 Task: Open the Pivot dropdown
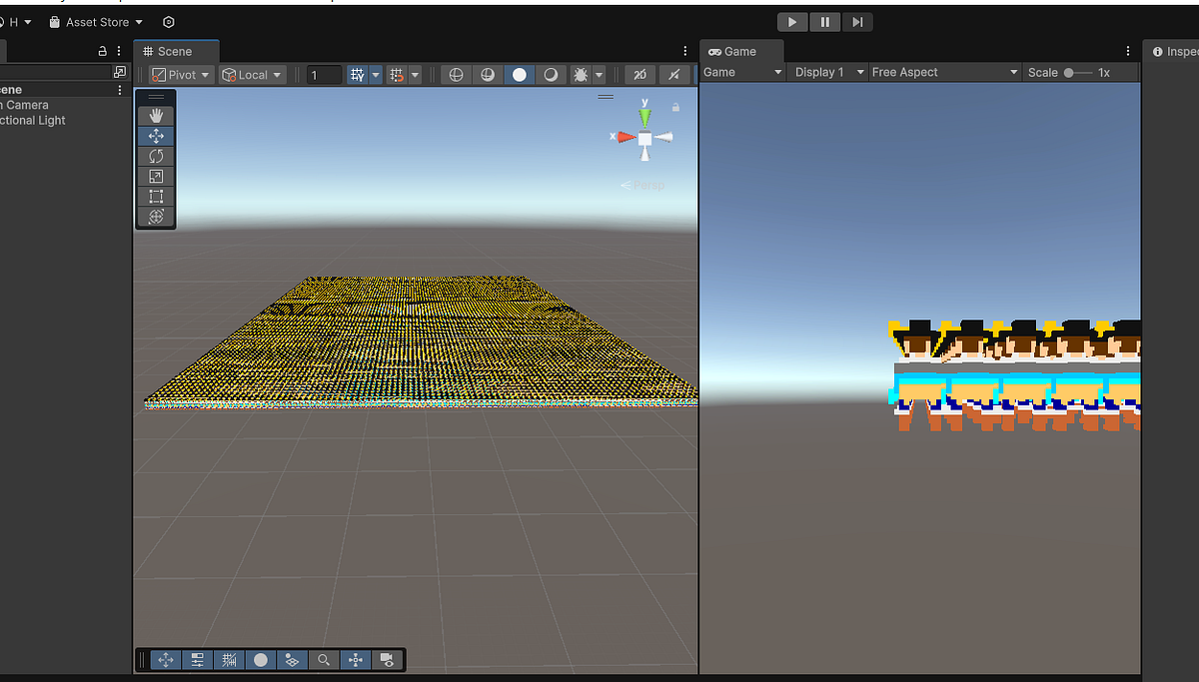180,74
